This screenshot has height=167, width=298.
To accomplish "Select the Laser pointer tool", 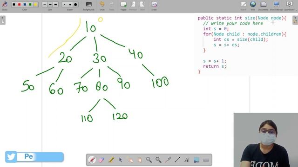I will click(x=168, y=160).
